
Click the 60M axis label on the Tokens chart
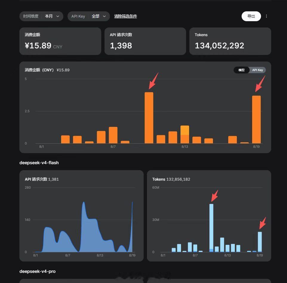pyautogui.click(x=156, y=187)
